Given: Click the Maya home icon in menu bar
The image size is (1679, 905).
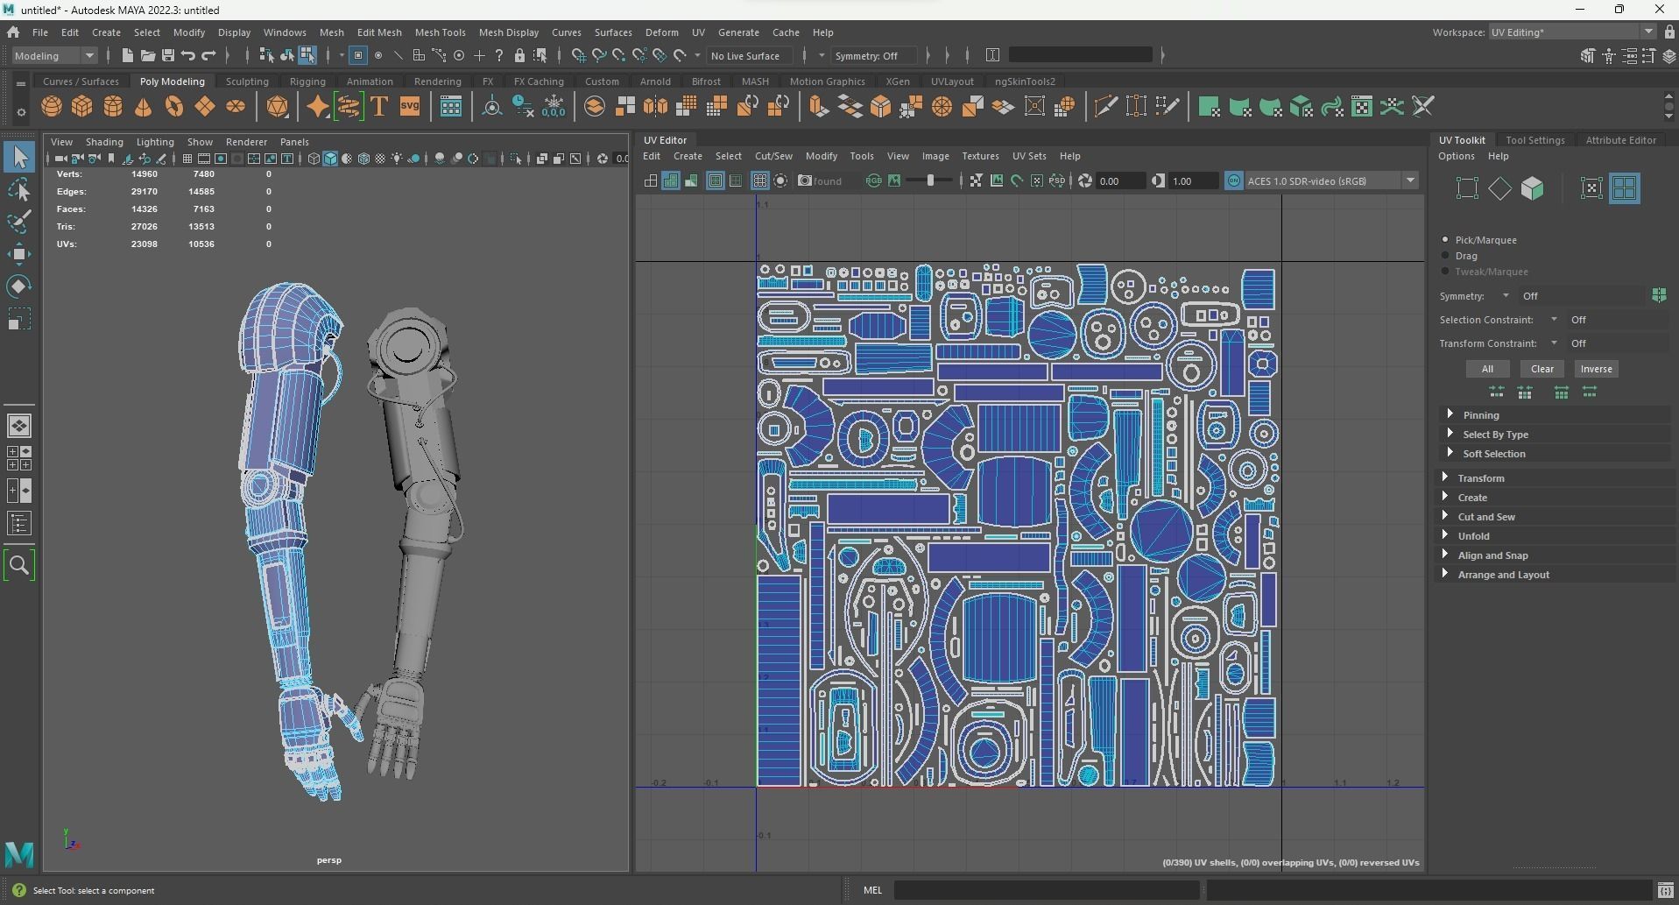Looking at the screenshot, I should [x=13, y=32].
